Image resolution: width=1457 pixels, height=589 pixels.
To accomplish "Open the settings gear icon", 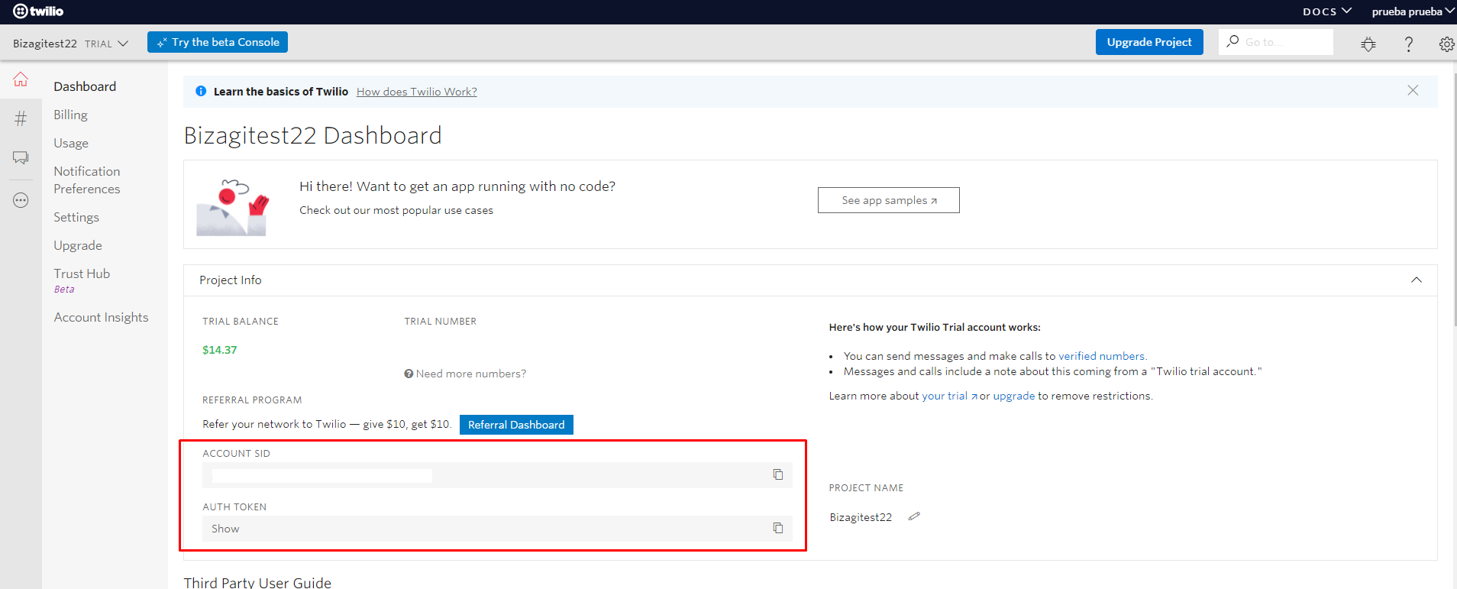I will [1446, 44].
